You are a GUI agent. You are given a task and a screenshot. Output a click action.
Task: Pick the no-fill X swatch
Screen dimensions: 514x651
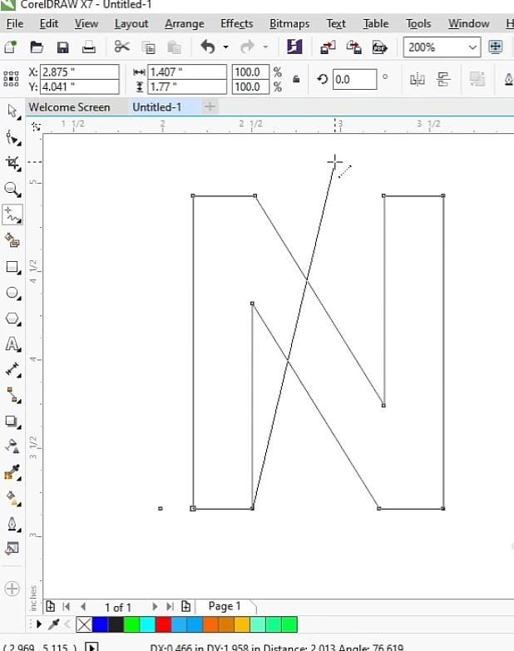84,624
